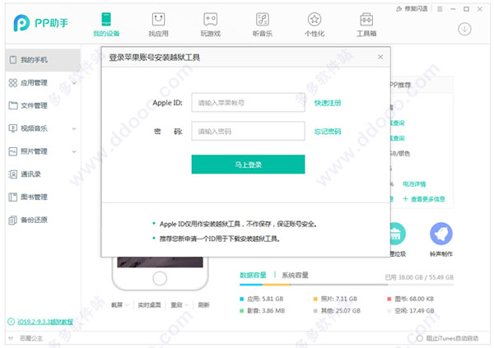
Task: Open the 玩游戏 gamepad icon
Action: [x=210, y=20]
